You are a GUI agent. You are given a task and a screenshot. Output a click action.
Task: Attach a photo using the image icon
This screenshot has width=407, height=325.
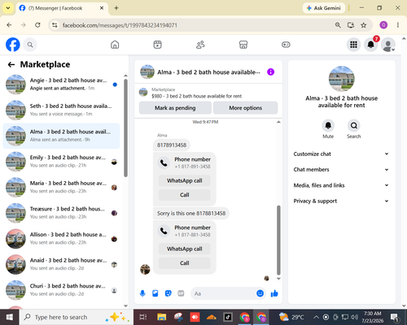pyautogui.click(x=155, y=293)
